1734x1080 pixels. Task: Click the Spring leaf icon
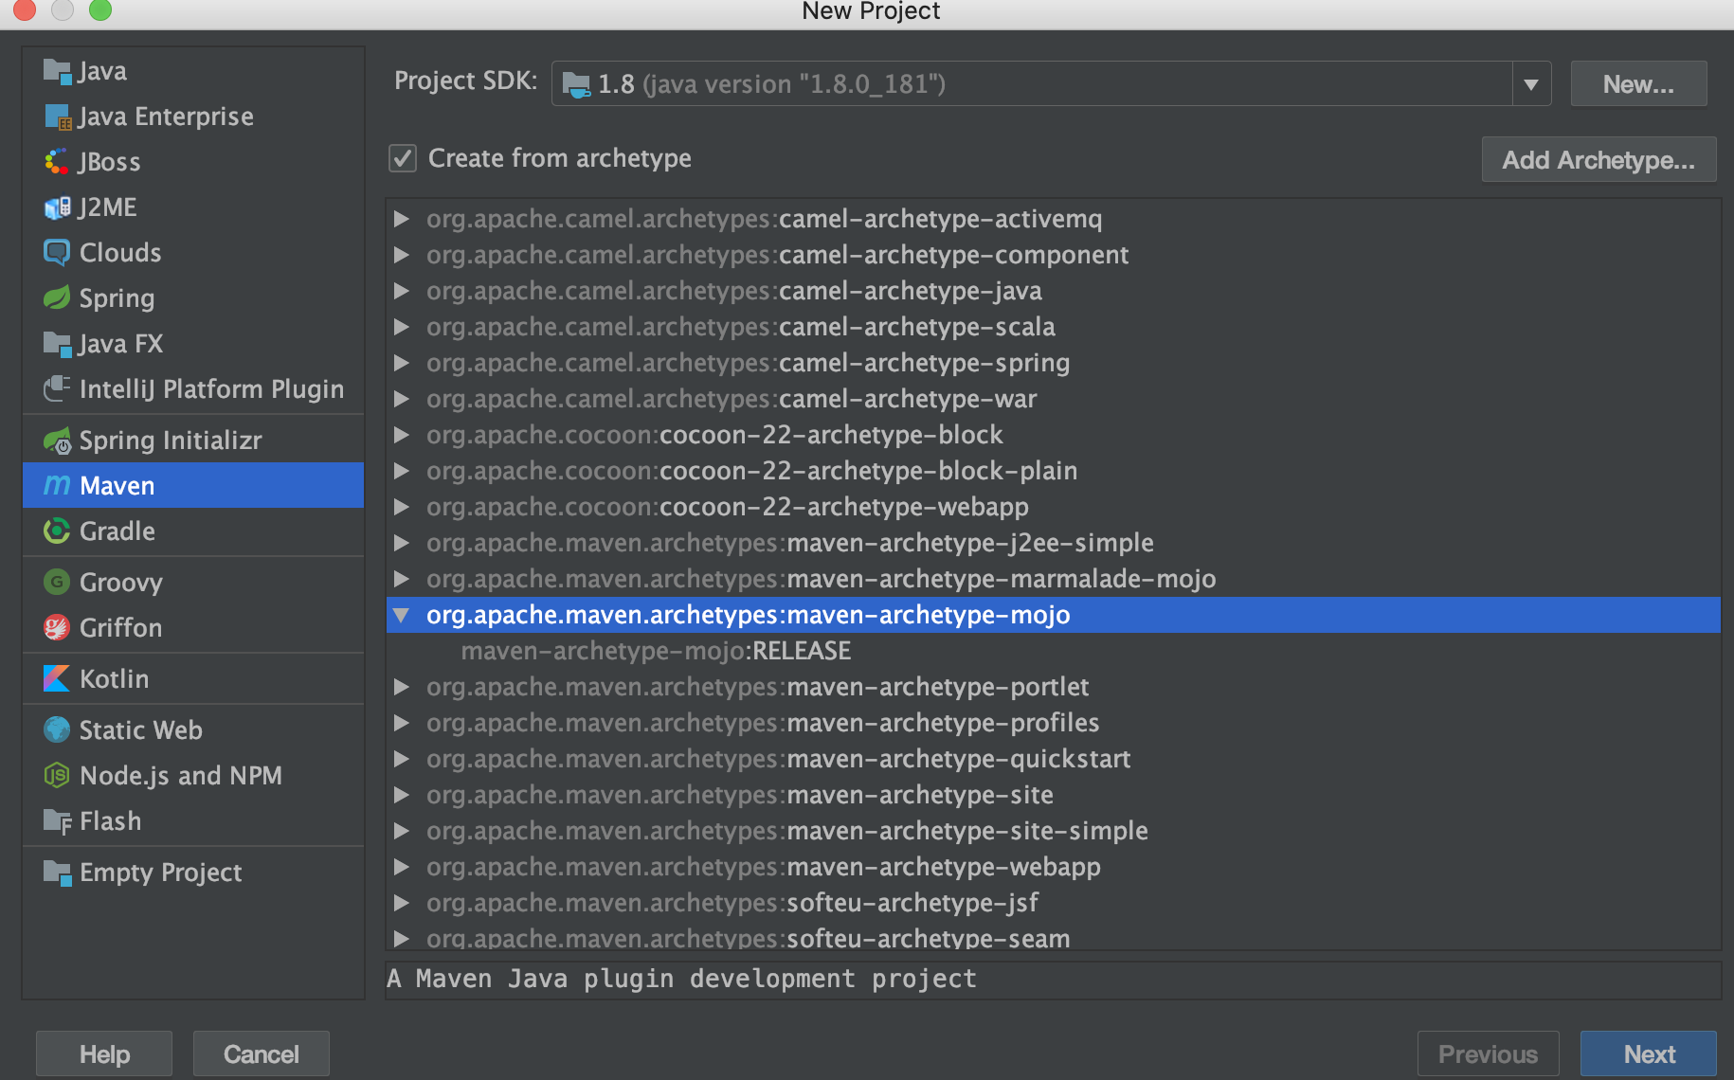point(57,298)
